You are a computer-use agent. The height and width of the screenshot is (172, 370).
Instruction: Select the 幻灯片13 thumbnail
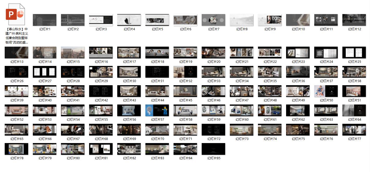click(x=16, y=53)
